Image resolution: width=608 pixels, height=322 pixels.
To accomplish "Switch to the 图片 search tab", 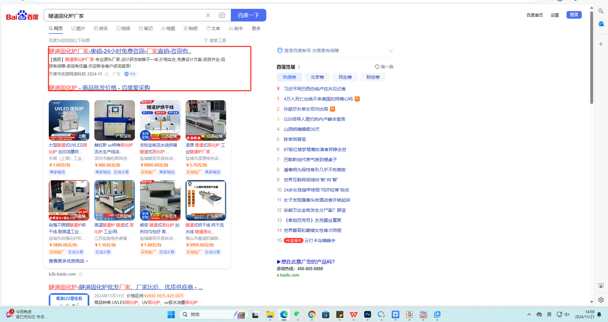I will 78,28.
